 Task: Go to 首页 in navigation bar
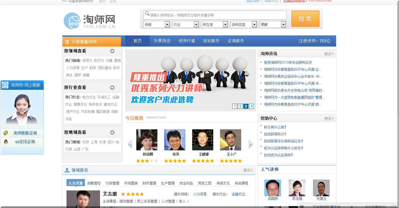click(x=137, y=41)
